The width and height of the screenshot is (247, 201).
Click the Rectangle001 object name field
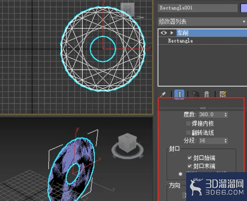(x=198, y=8)
